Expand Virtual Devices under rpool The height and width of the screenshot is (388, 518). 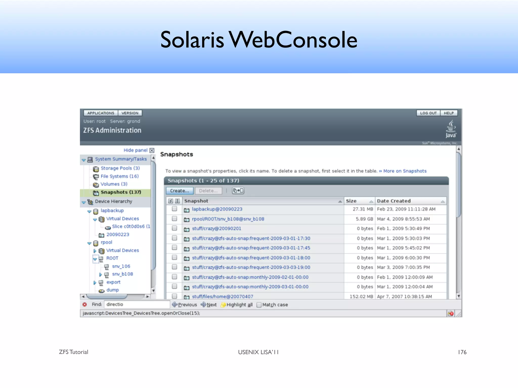[95, 251]
